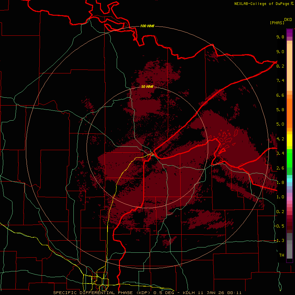Pick the pink segment of the color bar
Image resolution: width=295 pixels, height=295 pixels.
coord(289,199)
